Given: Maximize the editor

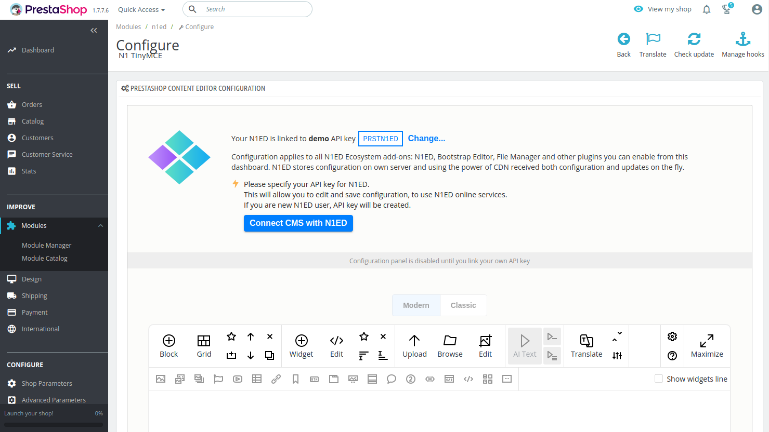Looking at the screenshot, I should click(x=707, y=346).
